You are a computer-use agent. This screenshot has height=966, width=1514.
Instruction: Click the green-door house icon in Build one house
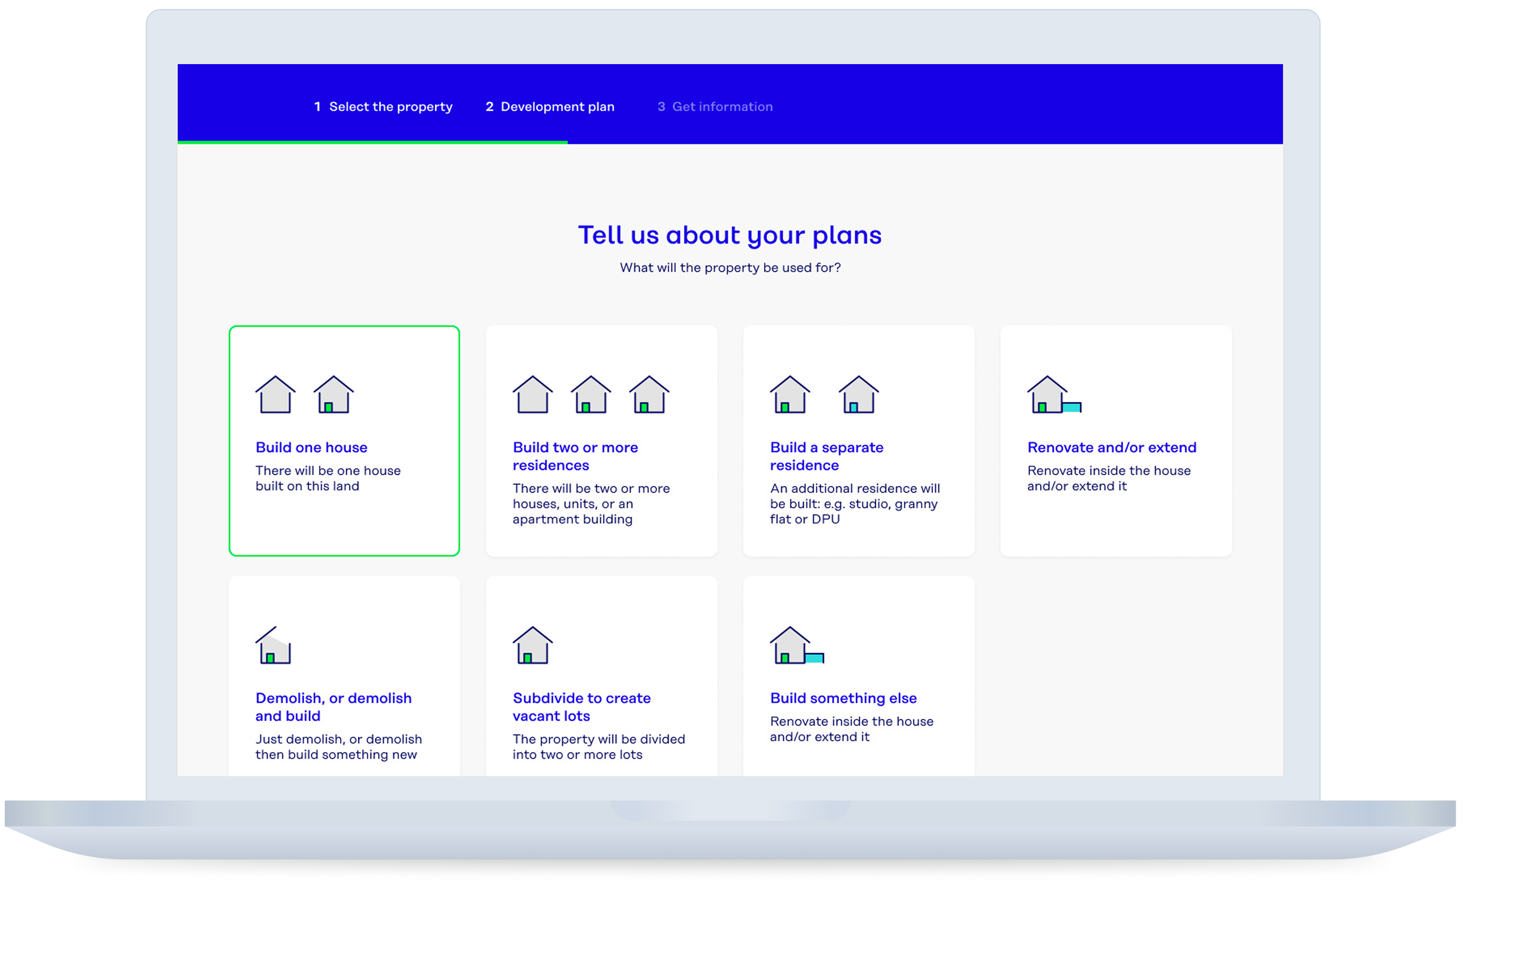click(334, 394)
